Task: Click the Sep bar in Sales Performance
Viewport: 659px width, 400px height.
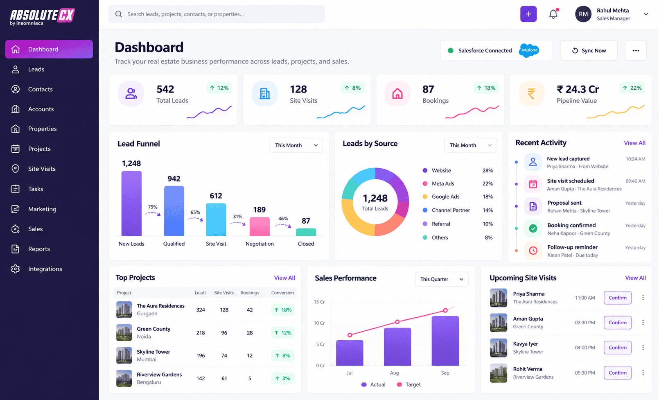Action: click(445, 341)
